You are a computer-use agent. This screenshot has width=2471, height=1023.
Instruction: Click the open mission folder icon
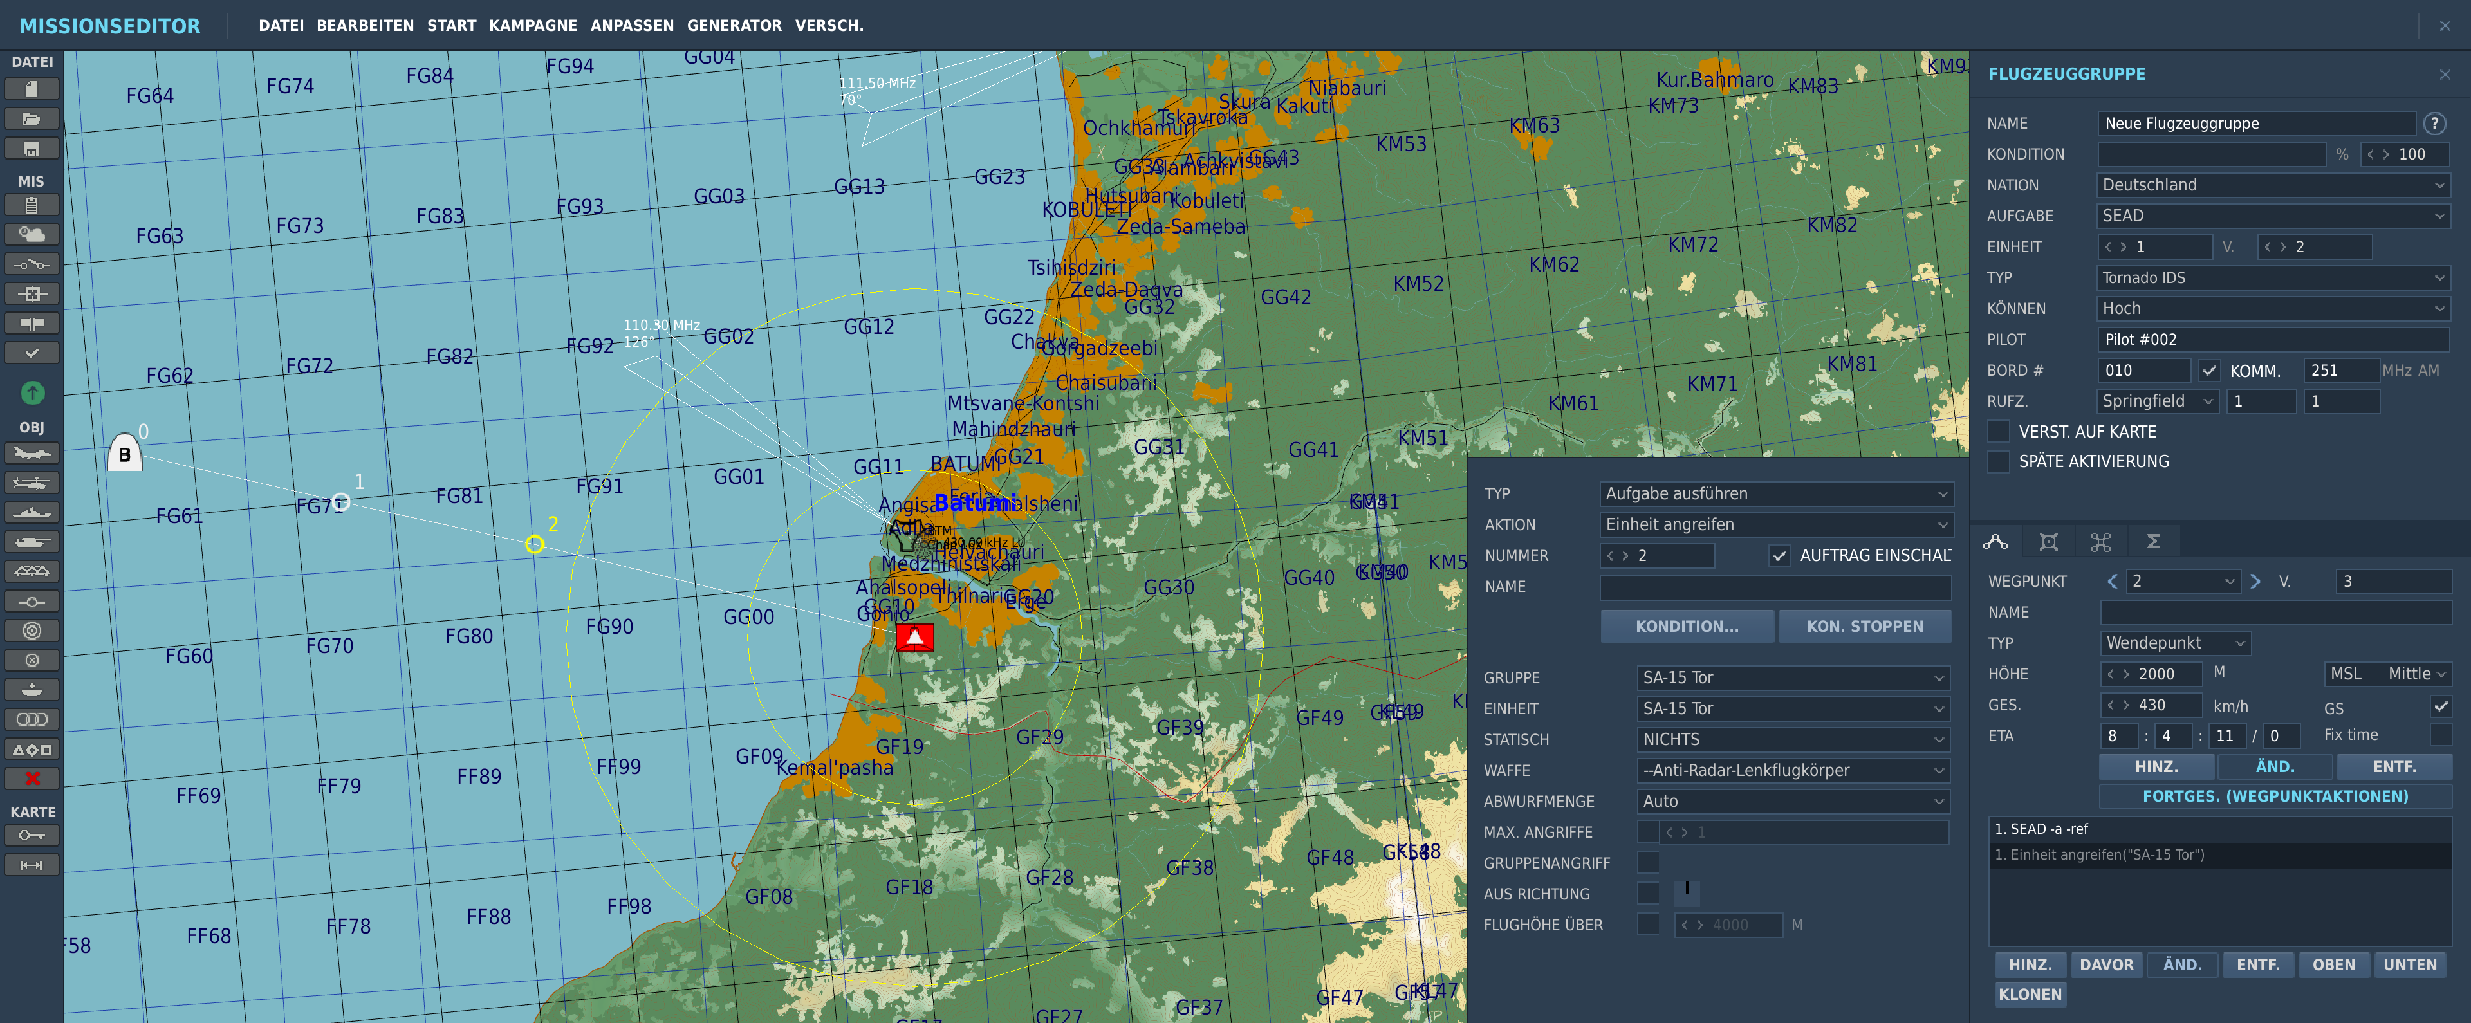tap(32, 119)
